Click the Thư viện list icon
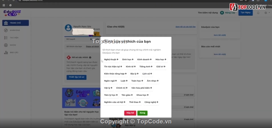 pos(6,38)
